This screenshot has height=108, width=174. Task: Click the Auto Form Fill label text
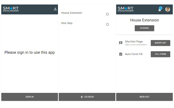click(x=134, y=54)
